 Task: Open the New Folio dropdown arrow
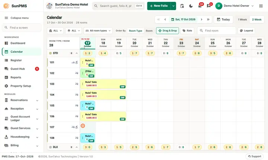coord(173,6)
